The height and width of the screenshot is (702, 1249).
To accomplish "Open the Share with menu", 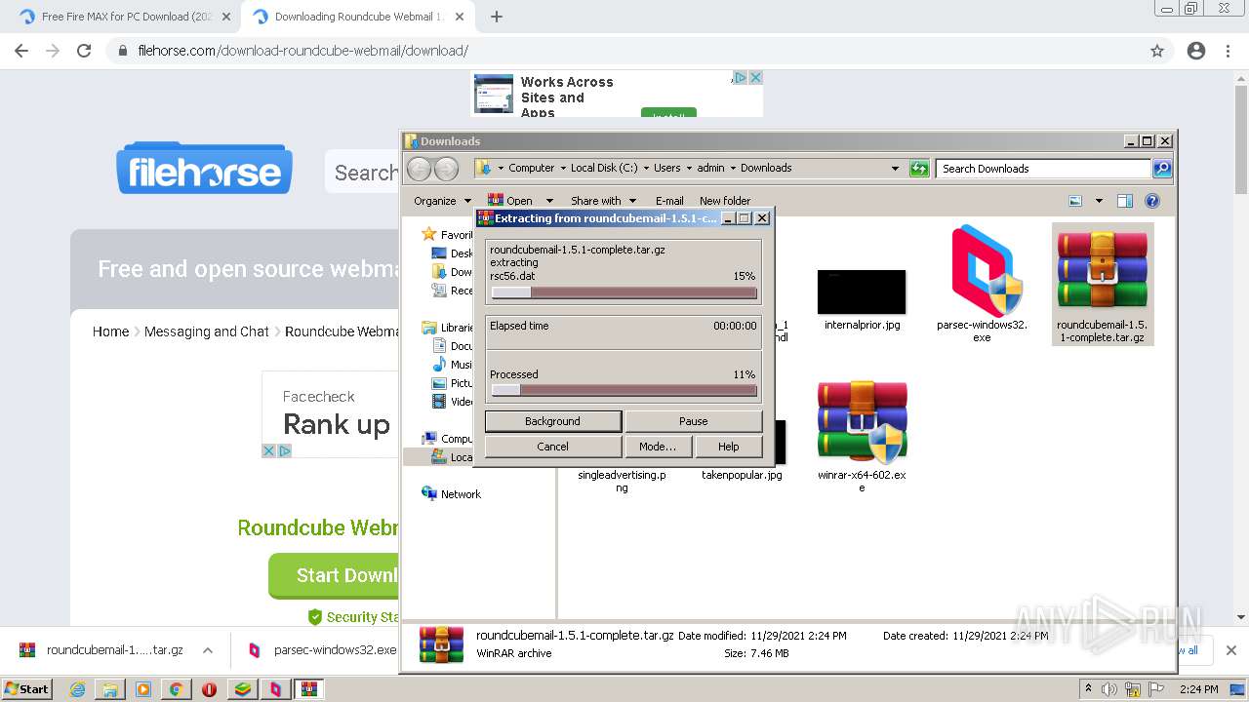I will coord(603,201).
